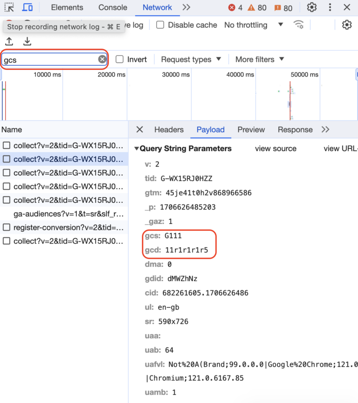The width and height of the screenshot is (358, 403).
Task: Expand the Request types dropdown
Action: click(x=191, y=59)
